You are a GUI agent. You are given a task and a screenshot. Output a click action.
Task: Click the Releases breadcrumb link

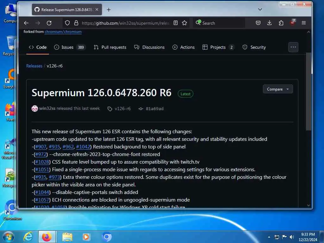tap(34, 66)
